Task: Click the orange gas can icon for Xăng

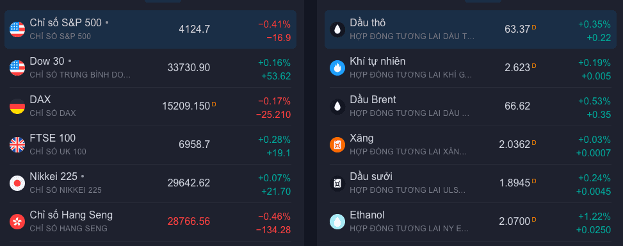Action: coord(337,145)
